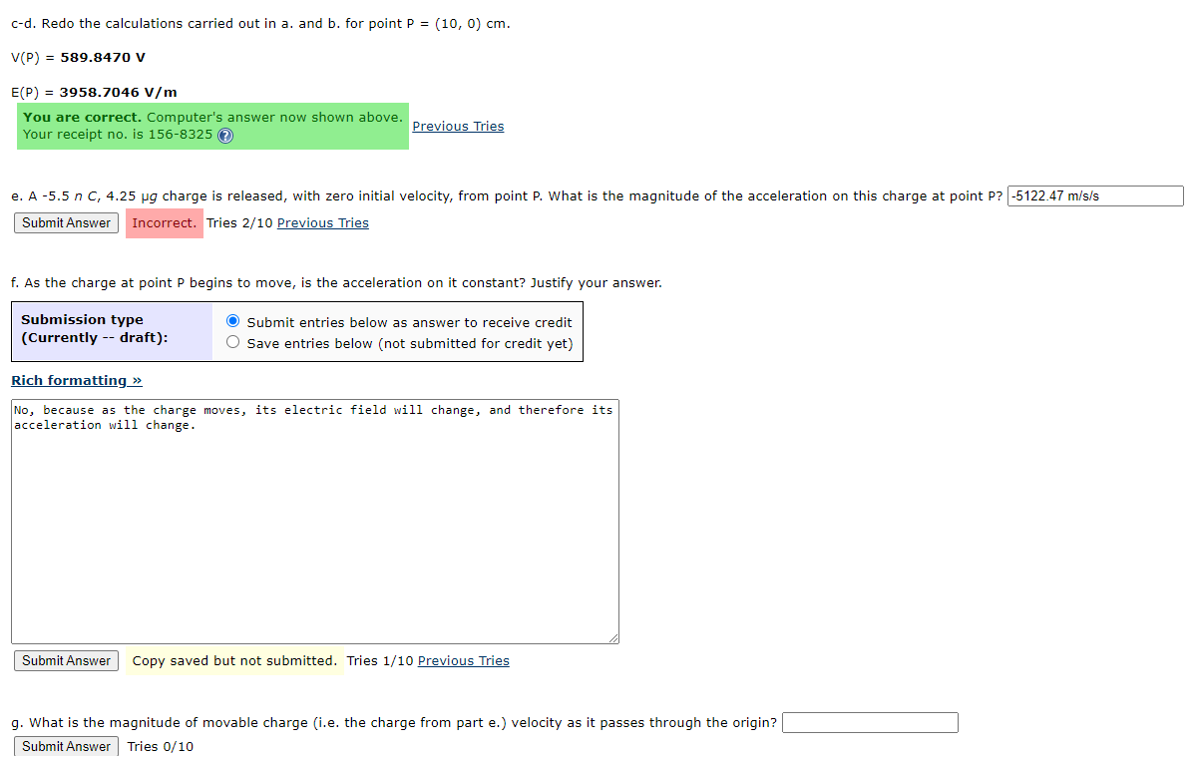This screenshot has height=758, width=1201.
Task: Open Previous Tries for part f essay
Action: pyautogui.click(x=463, y=660)
